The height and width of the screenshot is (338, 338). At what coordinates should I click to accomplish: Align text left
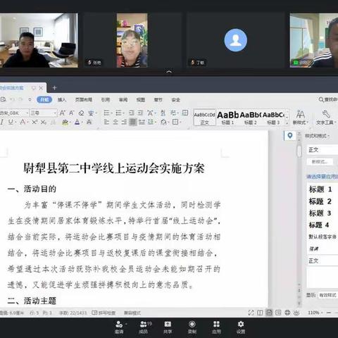[x=106, y=122]
